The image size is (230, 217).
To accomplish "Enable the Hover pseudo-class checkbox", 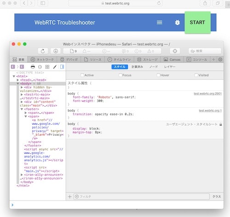I will tap(158, 75).
